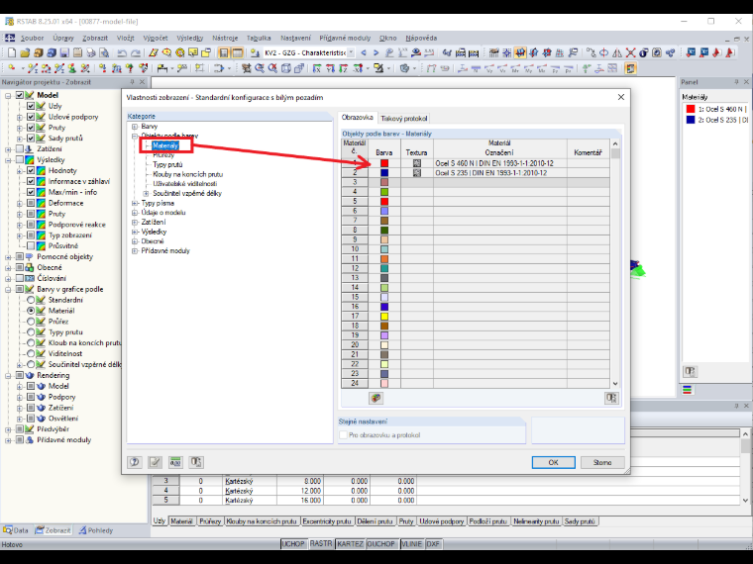The width and height of the screenshot is (753, 564).
Task: Toggle the Sady prutů checkbox in navigator
Action: [x=31, y=139]
